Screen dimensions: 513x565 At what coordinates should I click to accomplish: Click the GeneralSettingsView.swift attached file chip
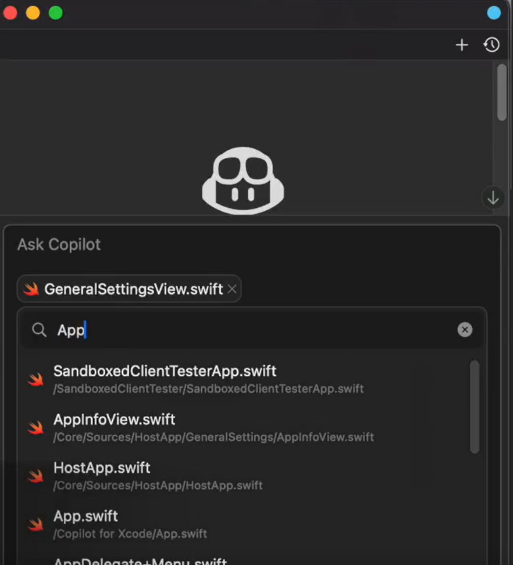(x=133, y=289)
